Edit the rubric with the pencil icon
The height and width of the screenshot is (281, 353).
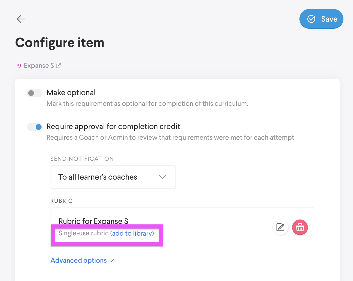click(280, 227)
